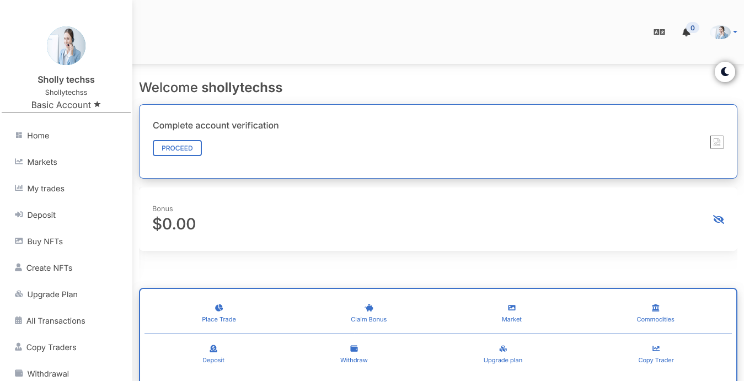Open Markets in the sidebar menu

coord(42,162)
